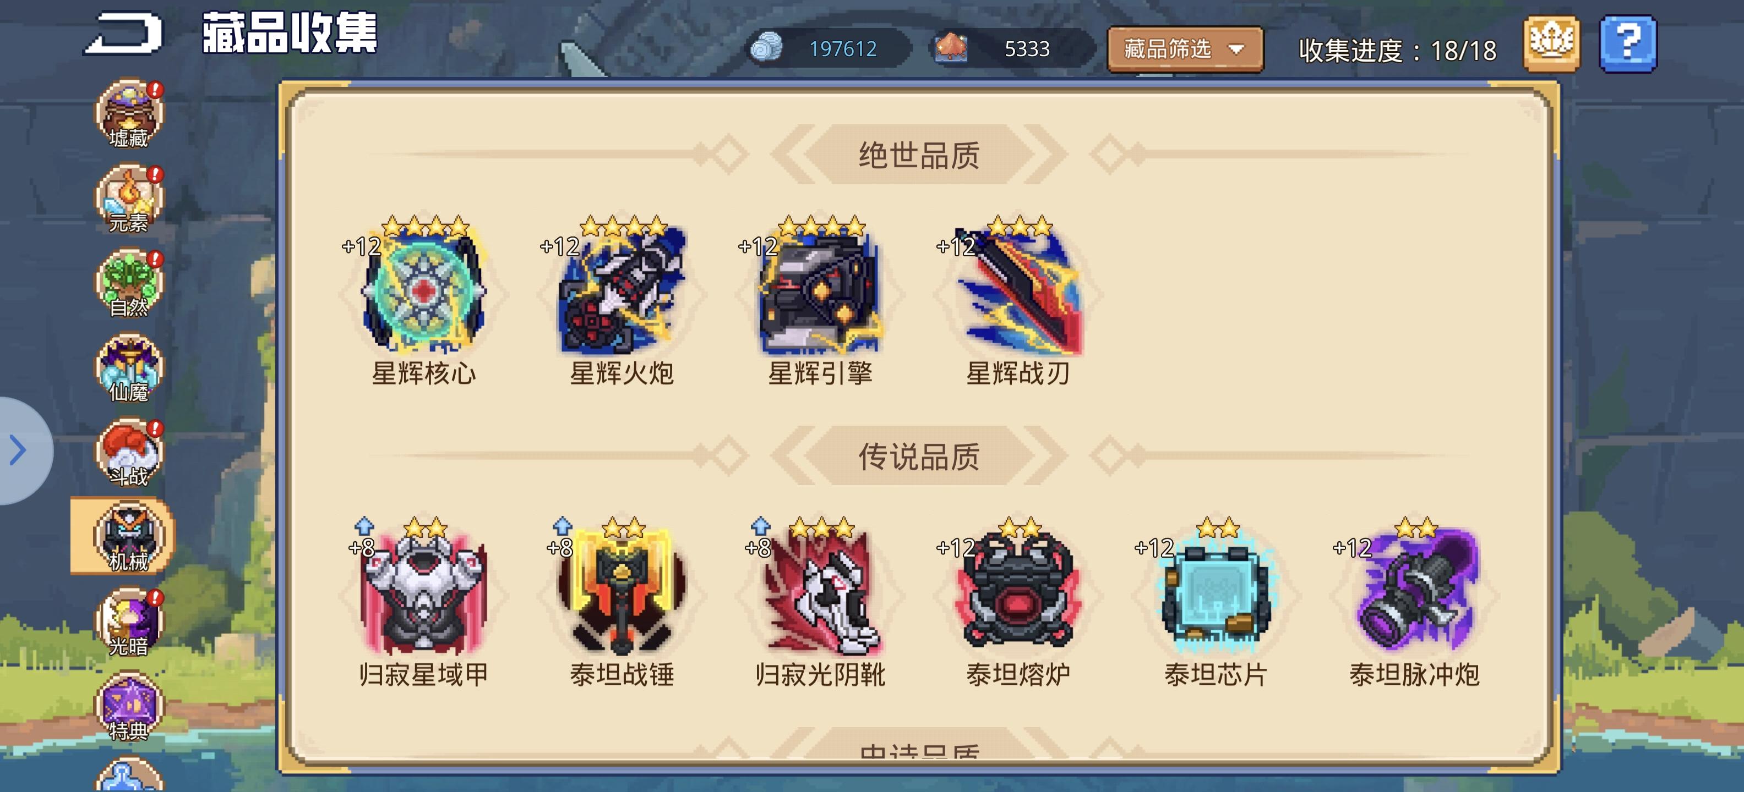Open the blue question mark help
Image resolution: width=1744 pixels, height=792 pixels.
1627,44
